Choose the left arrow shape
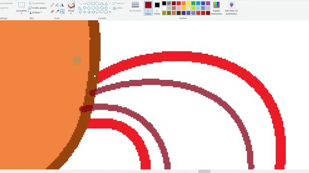The width and height of the screenshot is (309, 173). (x=102, y=8)
